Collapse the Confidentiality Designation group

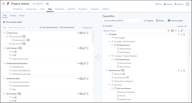[4, 63]
